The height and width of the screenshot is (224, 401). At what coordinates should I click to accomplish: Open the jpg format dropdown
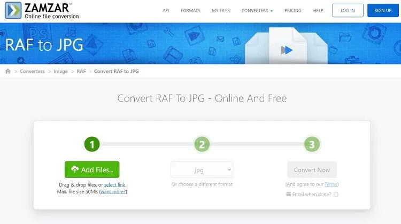coord(202,169)
